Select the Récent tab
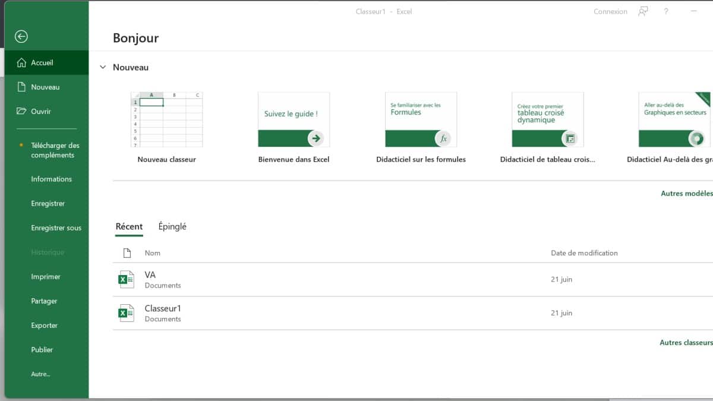The height and width of the screenshot is (401, 713). click(x=129, y=226)
